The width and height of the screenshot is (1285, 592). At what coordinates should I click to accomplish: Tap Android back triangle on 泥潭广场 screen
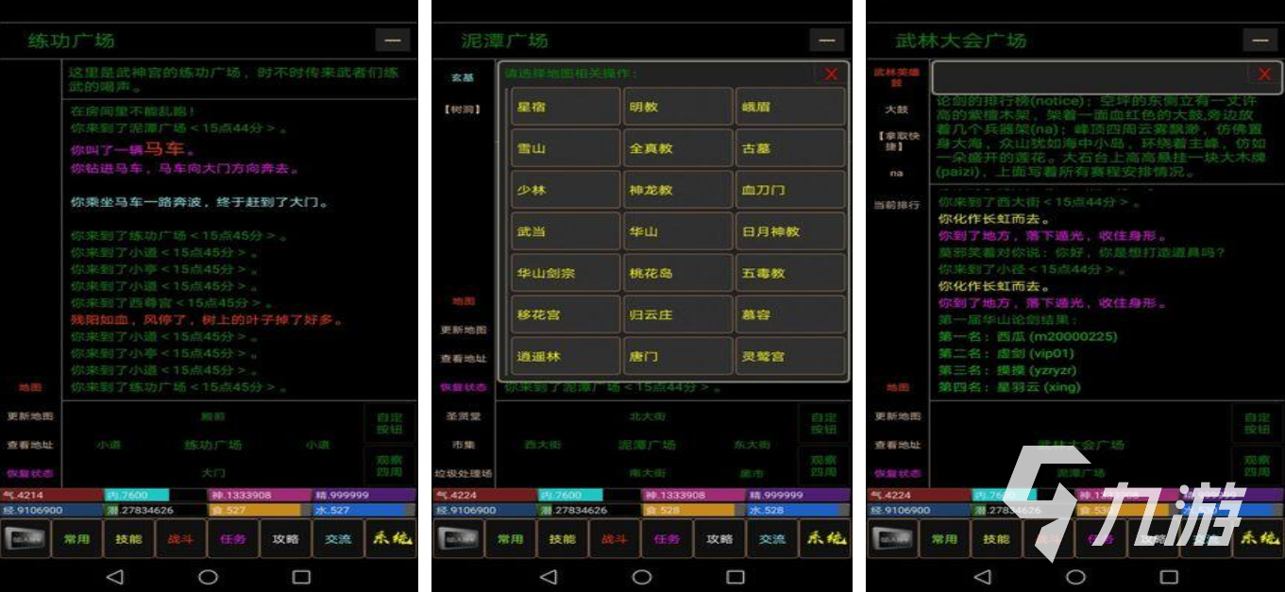(548, 576)
